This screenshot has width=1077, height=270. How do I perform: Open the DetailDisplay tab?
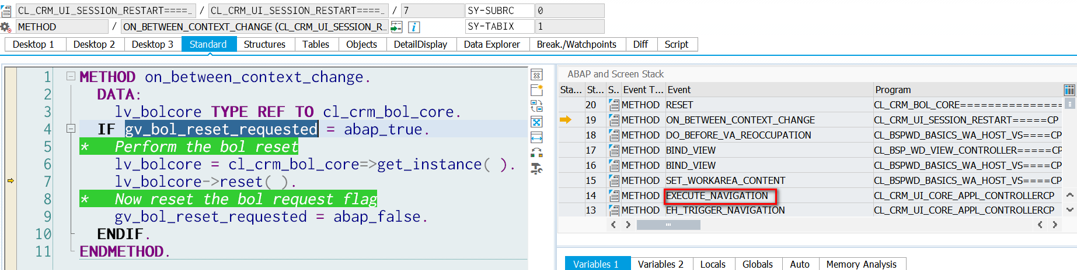(x=420, y=44)
